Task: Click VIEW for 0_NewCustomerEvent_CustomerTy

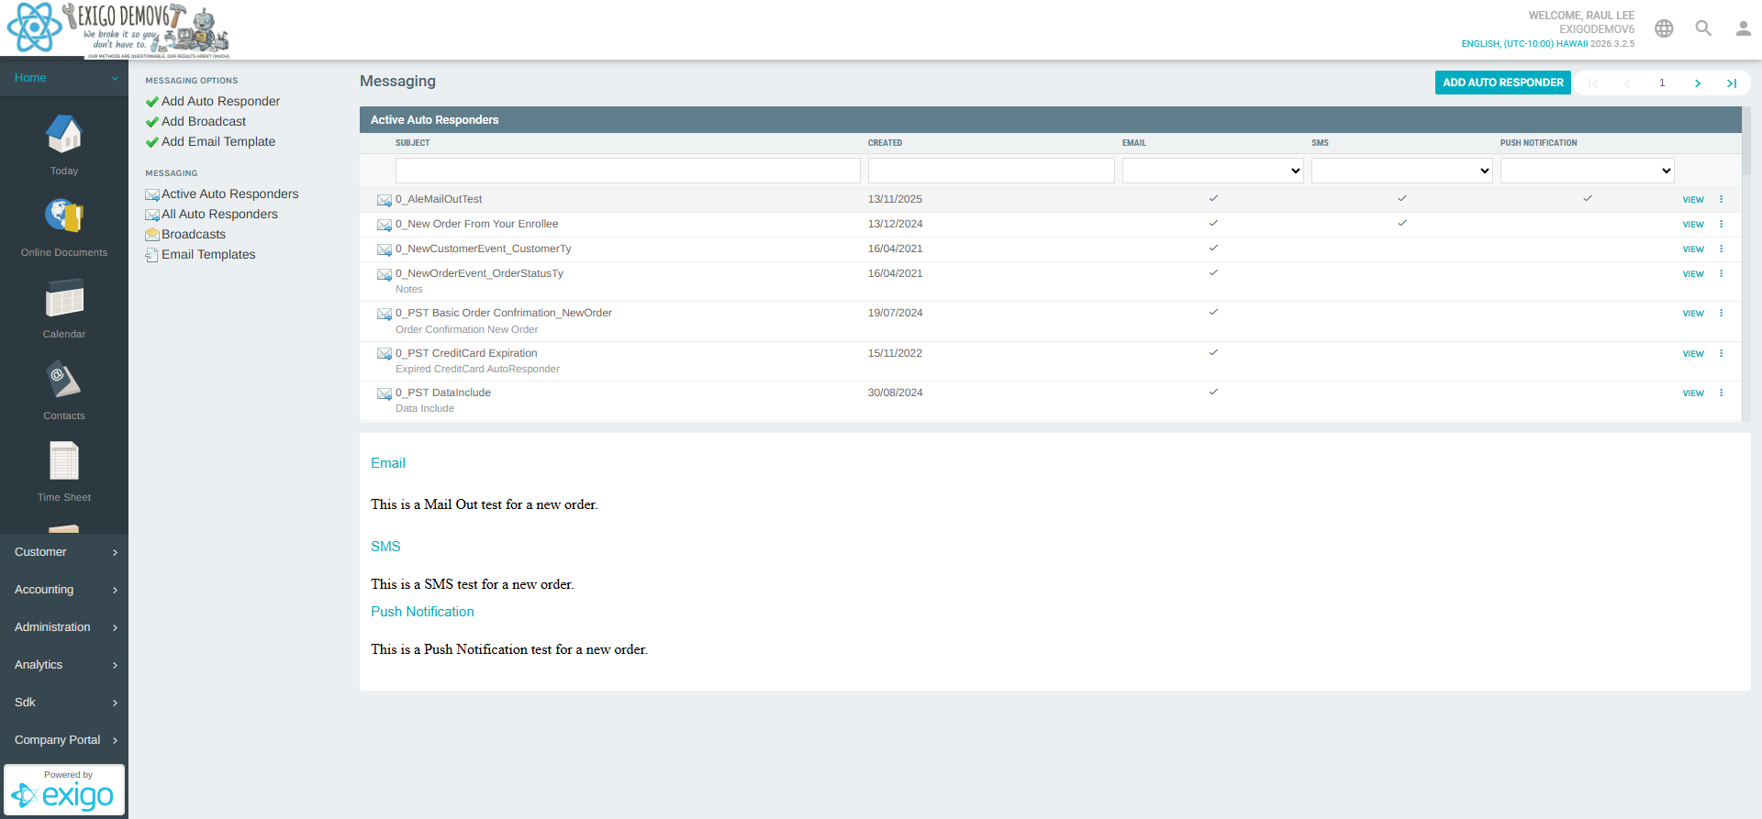Action: [x=1693, y=249]
